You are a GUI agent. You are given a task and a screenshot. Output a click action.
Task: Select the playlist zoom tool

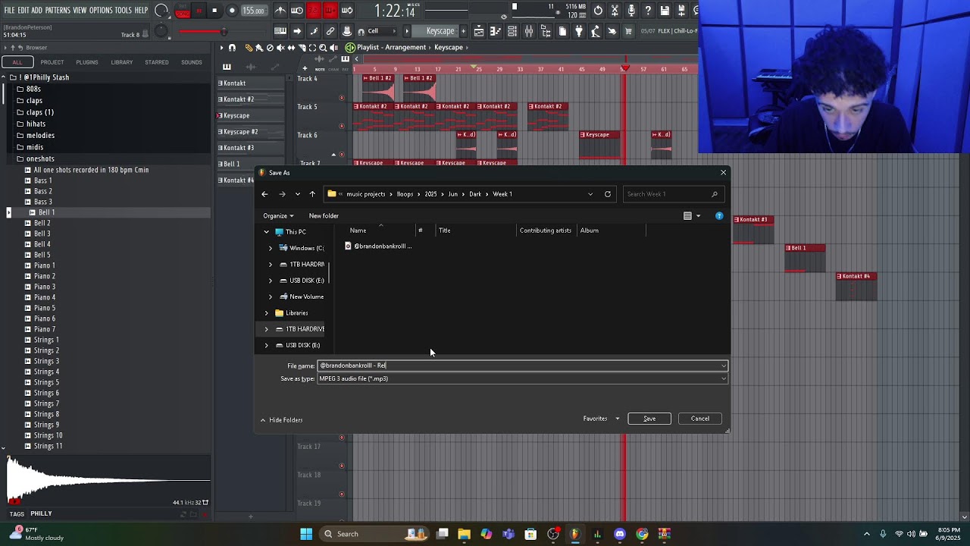(x=323, y=47)
